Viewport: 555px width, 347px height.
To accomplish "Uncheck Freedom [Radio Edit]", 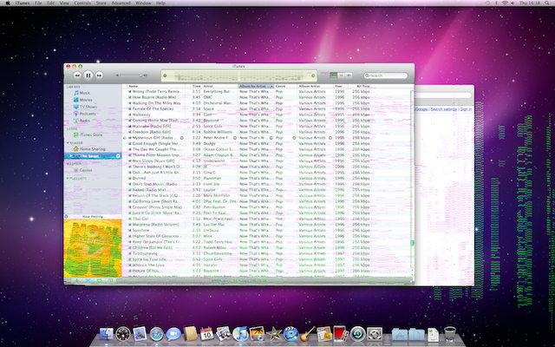I will point(130,132).
